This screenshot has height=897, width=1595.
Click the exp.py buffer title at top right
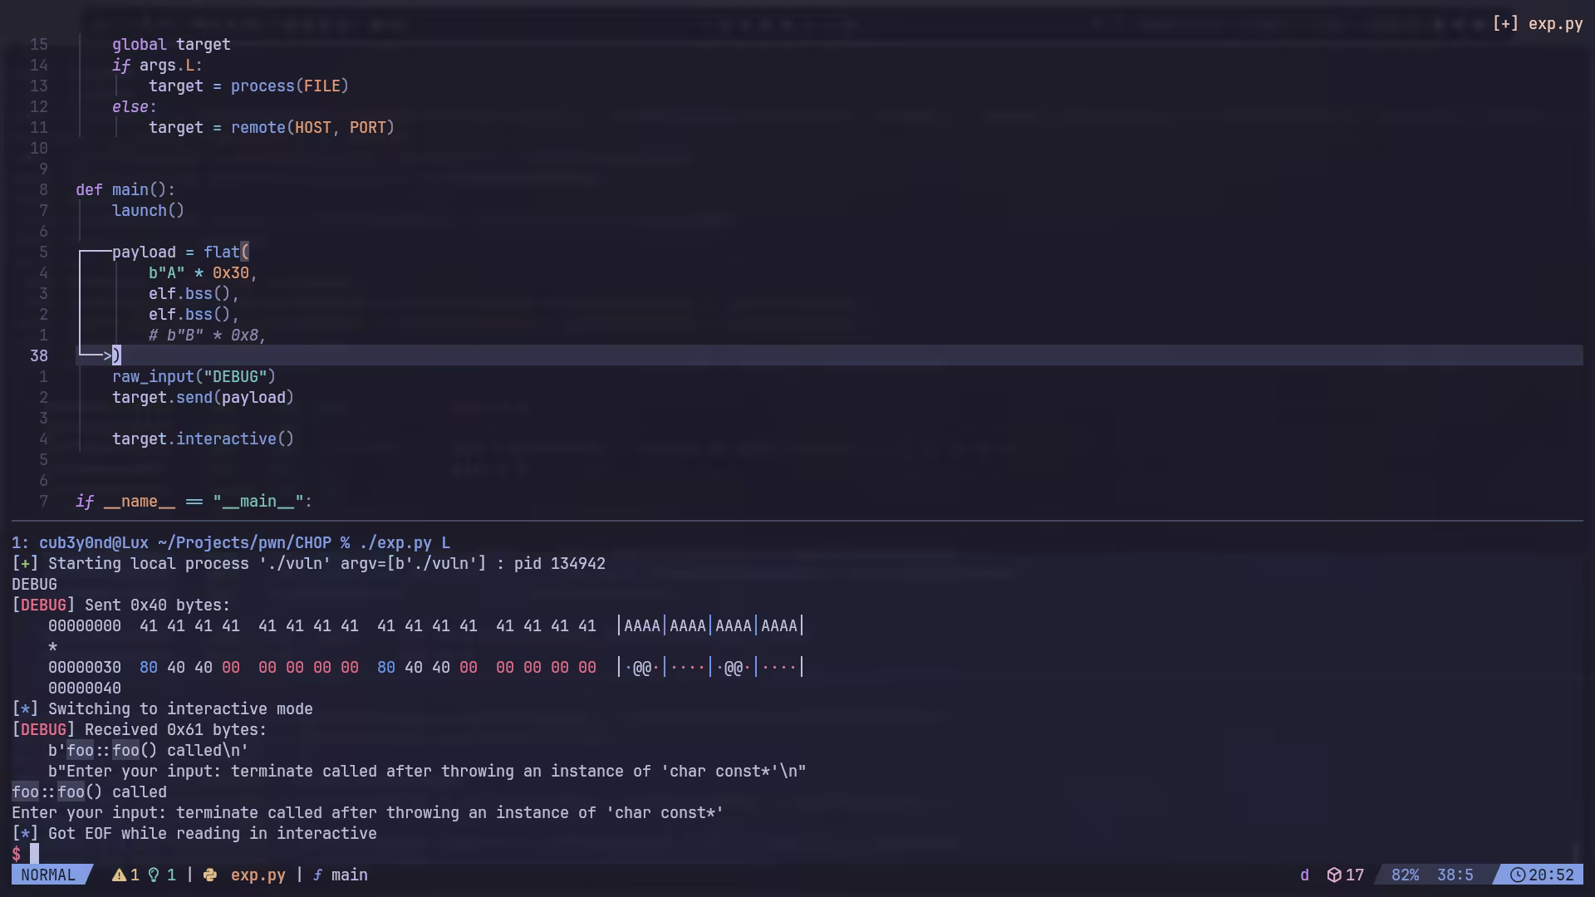click(1555, 24)
